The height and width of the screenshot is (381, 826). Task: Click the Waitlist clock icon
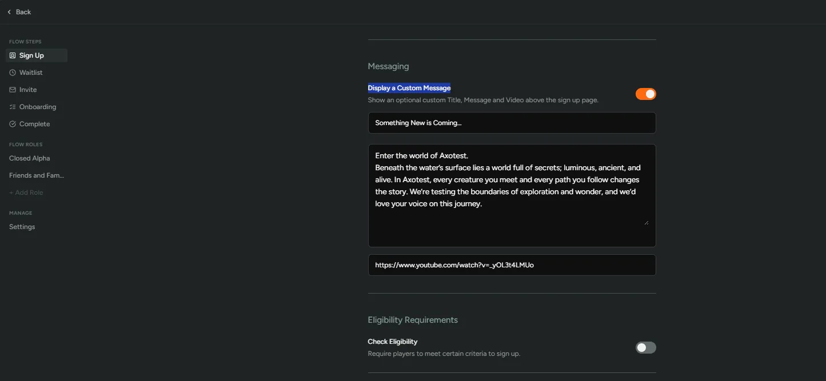point(12,72)
